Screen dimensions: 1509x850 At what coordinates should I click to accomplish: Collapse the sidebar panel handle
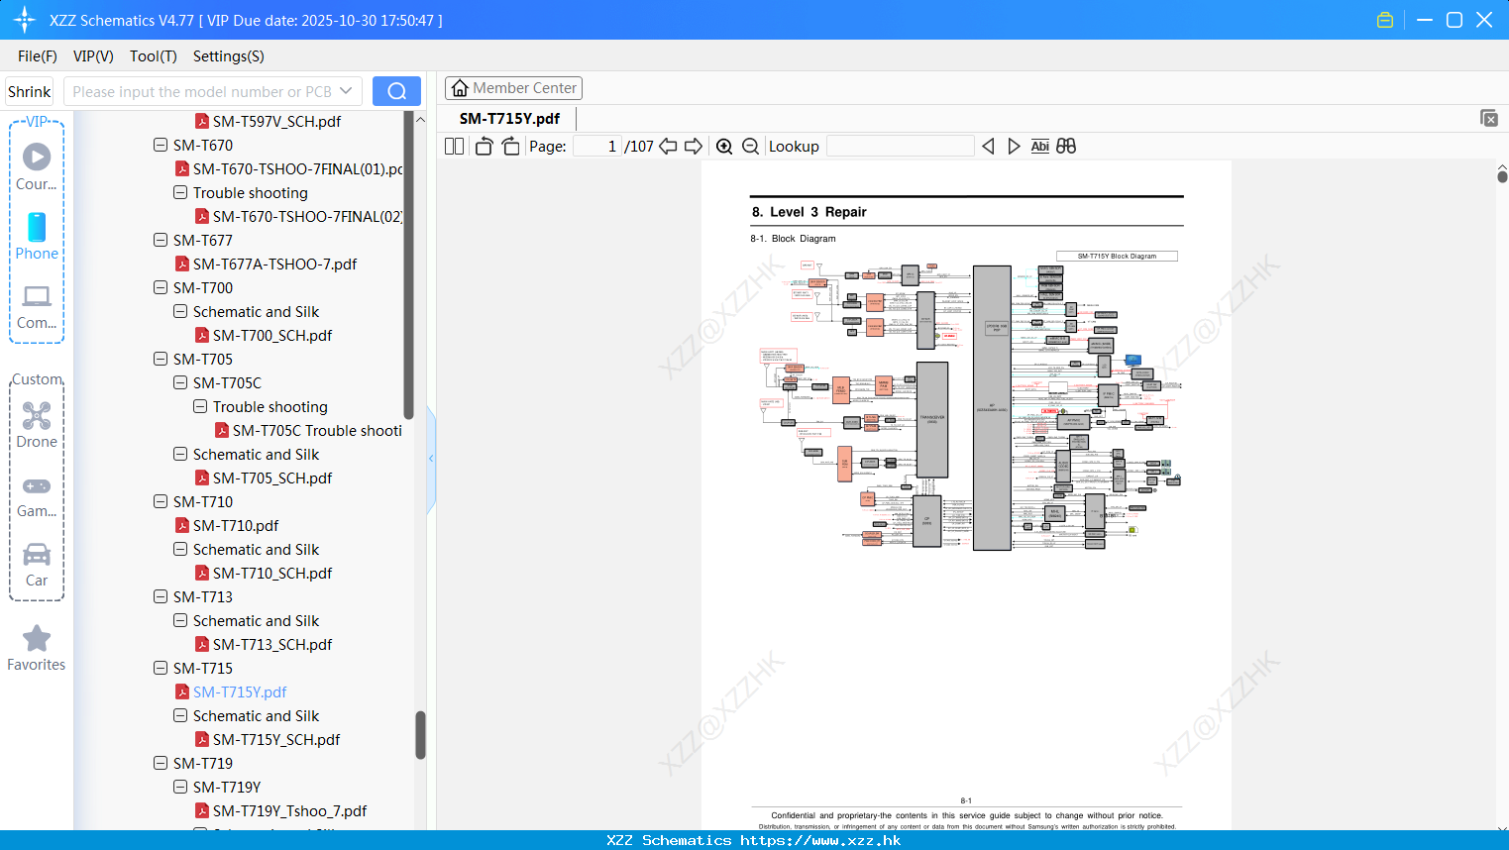pos(431,459)
